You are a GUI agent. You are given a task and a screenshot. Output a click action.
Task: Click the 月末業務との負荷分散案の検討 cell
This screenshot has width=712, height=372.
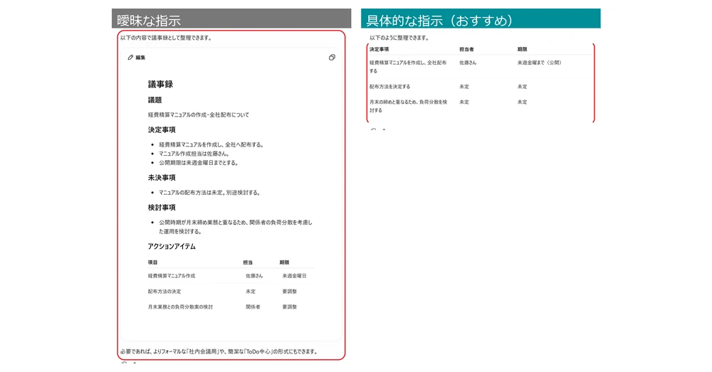pyautogui.click(x=180, y=307)
